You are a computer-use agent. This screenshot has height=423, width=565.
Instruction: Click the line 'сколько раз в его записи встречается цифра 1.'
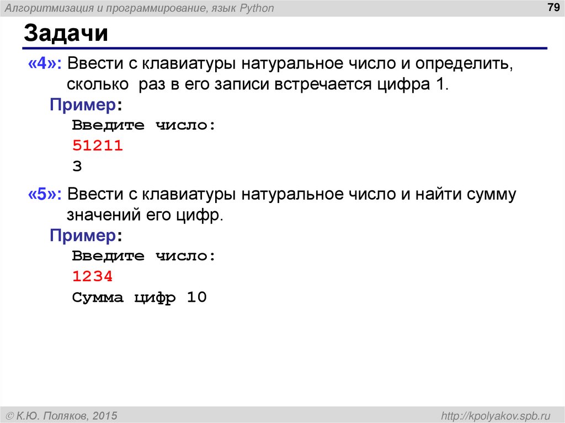point(258,84)
